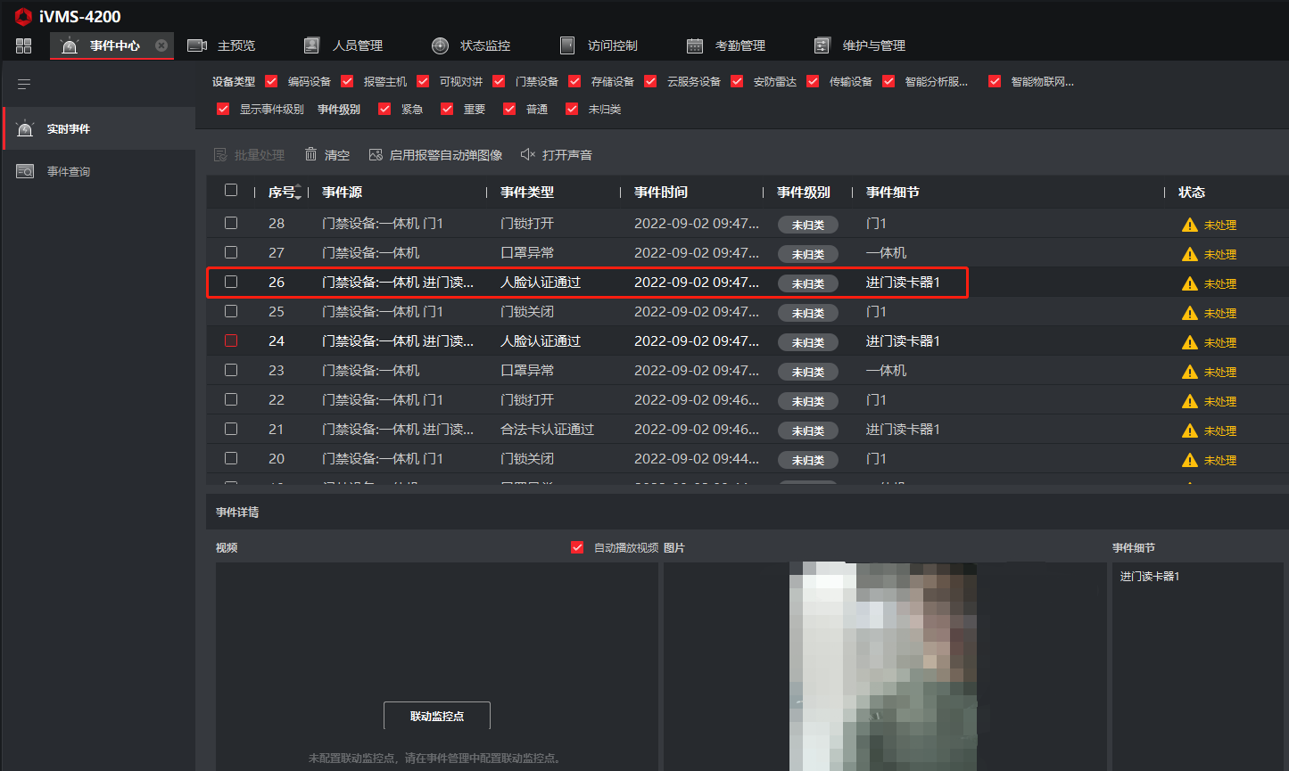Click the 联动监控点 button

tap(437, 716)
